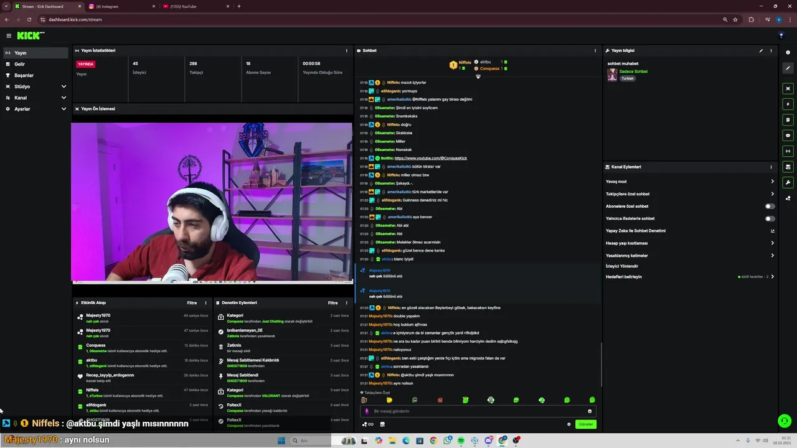Edit stream info with the Yayın bilgisi pencil

click(761, 50)
